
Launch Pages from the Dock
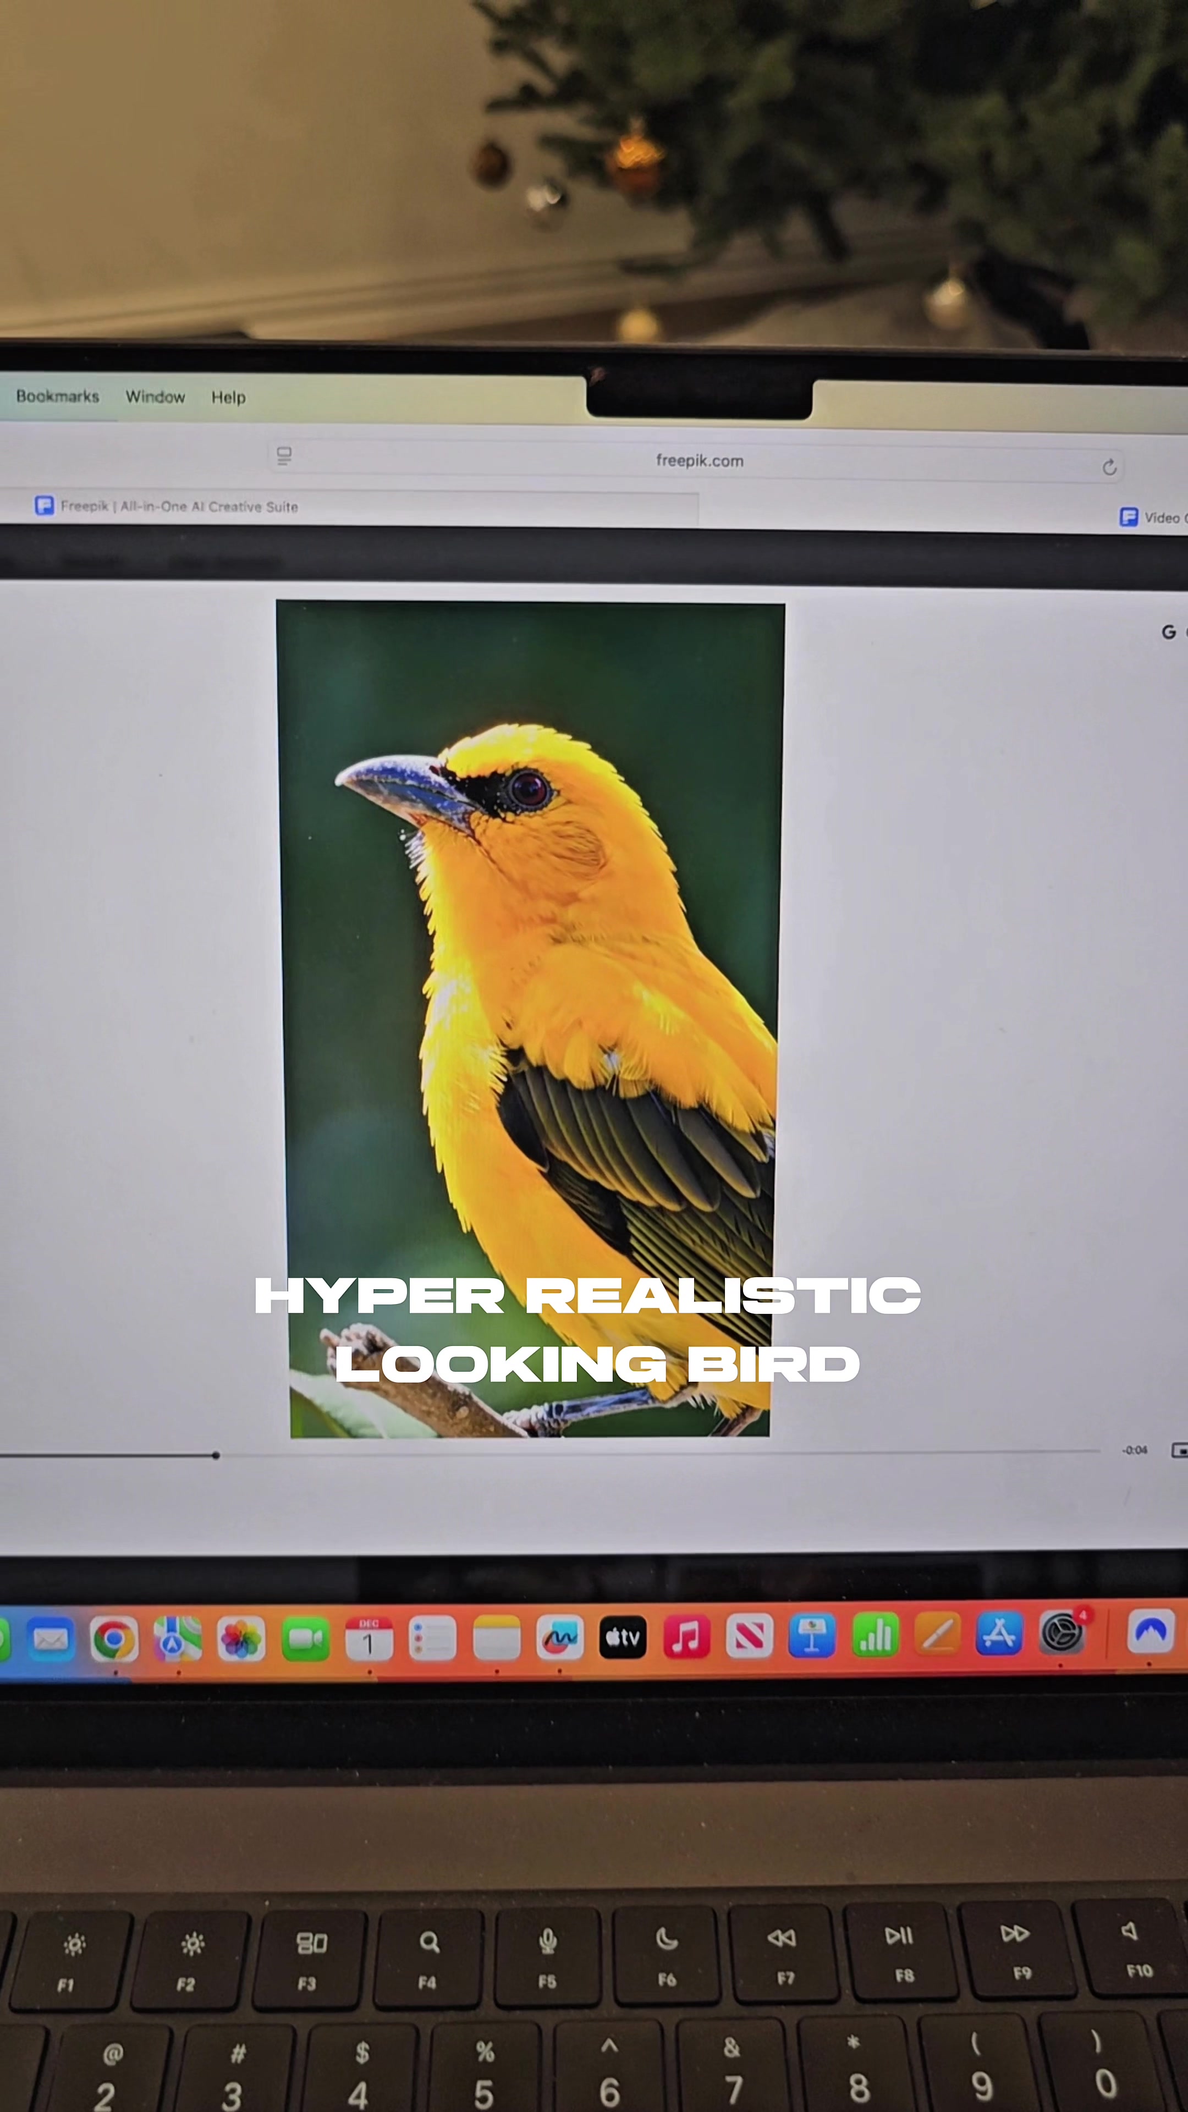coord(937,1634)
